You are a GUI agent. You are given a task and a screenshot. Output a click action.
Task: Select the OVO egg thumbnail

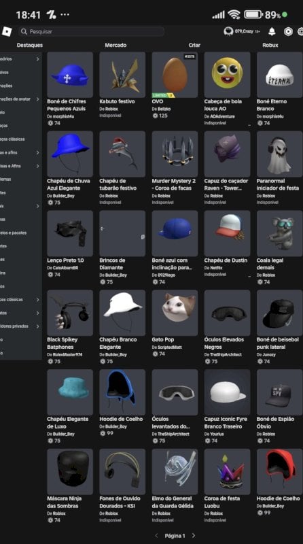(x=175, y=75)
